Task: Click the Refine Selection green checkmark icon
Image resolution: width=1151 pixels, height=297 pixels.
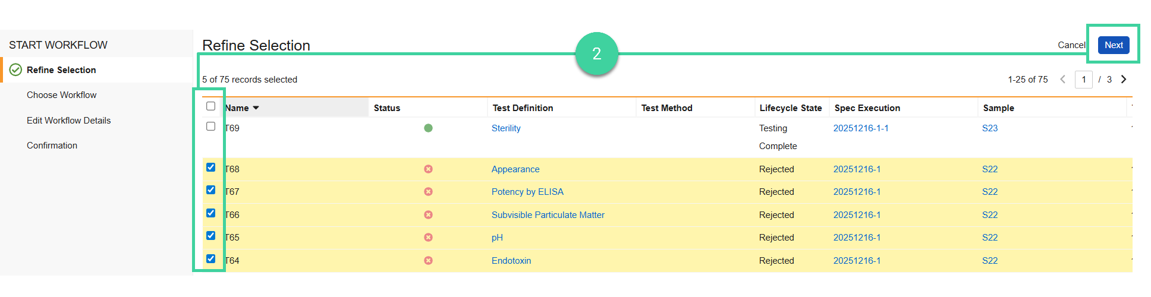Action: pyautogui.click(x=16, y=70)
